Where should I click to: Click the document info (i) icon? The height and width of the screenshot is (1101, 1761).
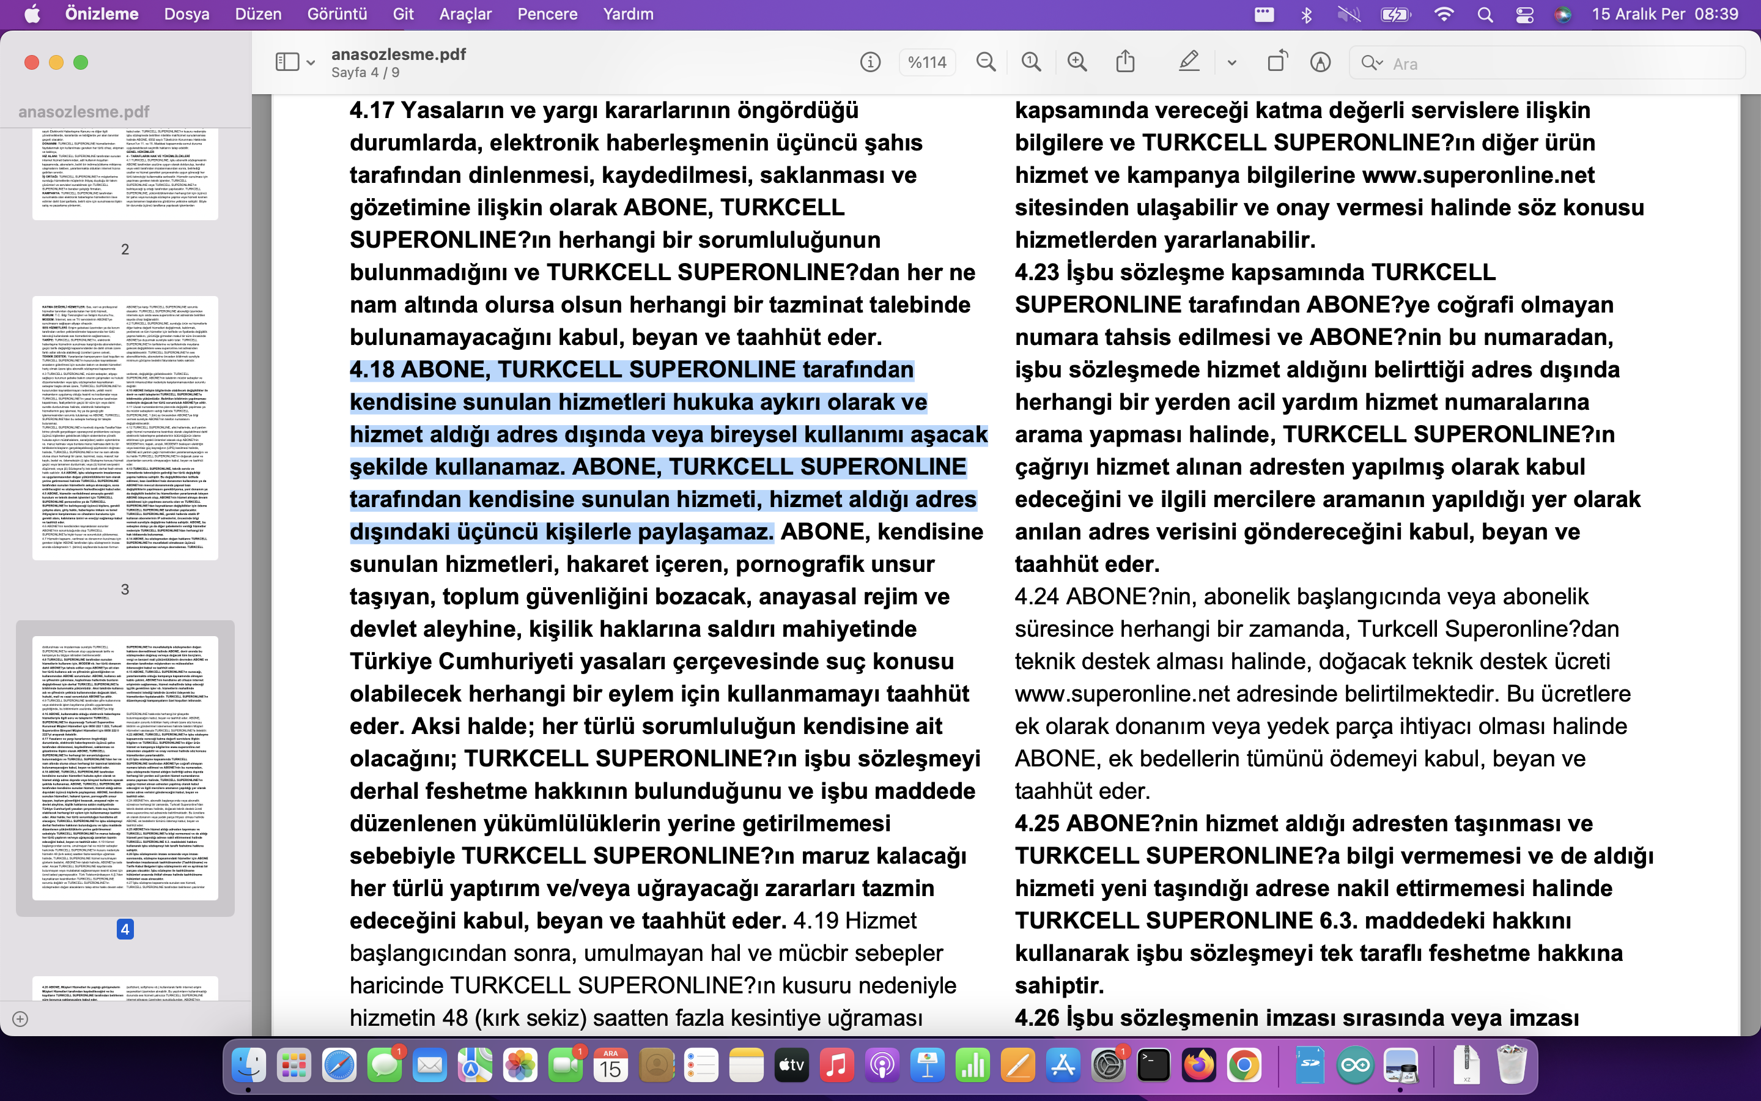pyautogui.click(x=870, y=62)
